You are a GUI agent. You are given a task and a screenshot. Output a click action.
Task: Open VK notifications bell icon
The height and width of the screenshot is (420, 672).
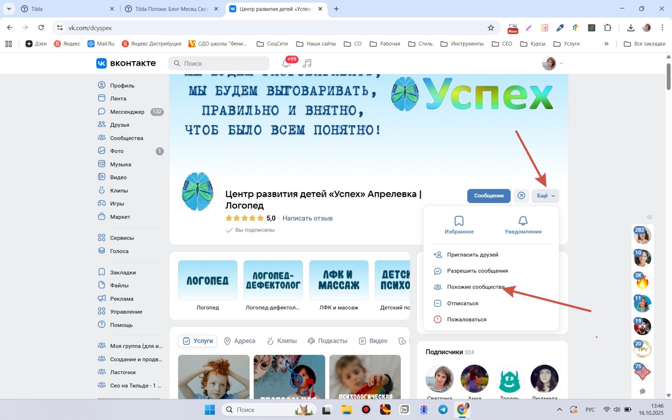[x=286, y=63]
